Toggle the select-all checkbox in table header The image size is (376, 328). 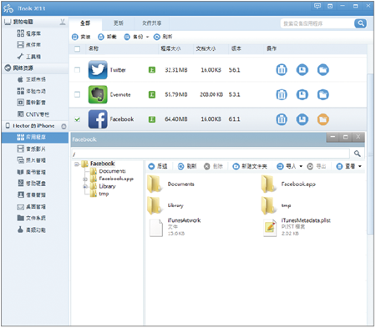77,49
